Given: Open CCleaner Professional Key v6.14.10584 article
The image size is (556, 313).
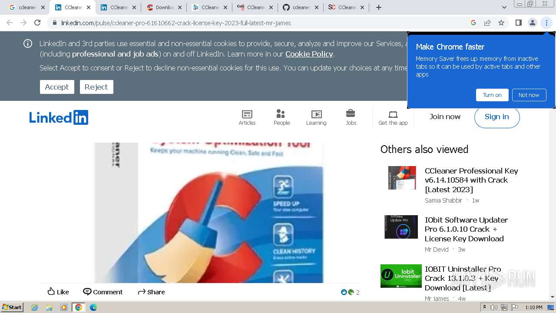Looking at the screenshot, I should (x=471, y=180).
